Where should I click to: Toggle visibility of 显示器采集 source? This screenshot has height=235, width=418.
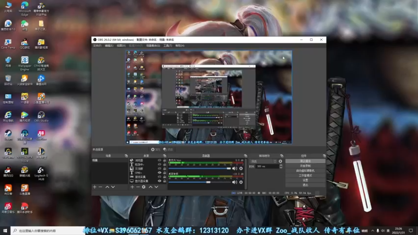coord(159,181)
